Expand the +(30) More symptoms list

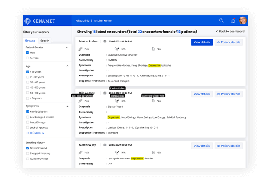[x=35, y=133]
